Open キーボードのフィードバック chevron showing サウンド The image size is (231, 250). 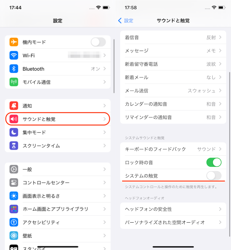[220, 149]
